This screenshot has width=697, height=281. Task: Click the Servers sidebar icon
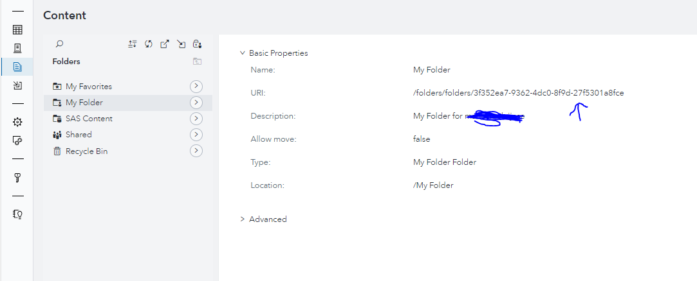(x=17, y=47)
